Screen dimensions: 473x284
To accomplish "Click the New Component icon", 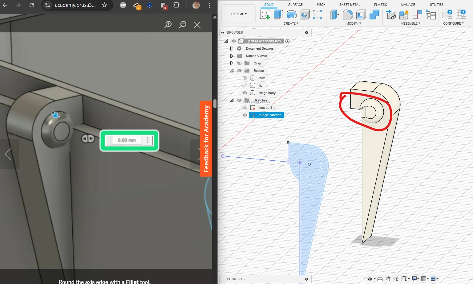I will (x=404, y=14).
